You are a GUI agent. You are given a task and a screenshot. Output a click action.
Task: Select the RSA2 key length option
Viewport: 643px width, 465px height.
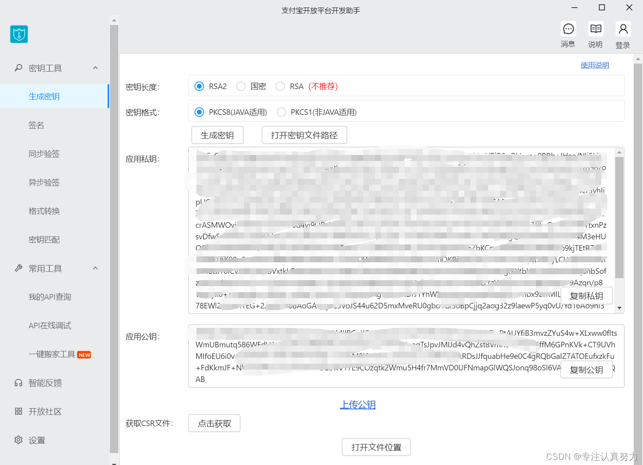[x=199, y=86]
